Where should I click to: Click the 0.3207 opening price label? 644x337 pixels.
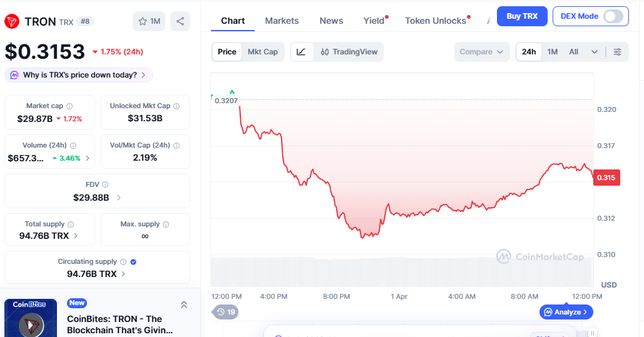(x=226, y=101)
